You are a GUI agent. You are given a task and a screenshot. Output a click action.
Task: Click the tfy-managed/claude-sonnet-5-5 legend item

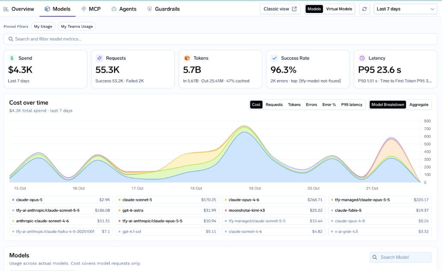point(273,221)
